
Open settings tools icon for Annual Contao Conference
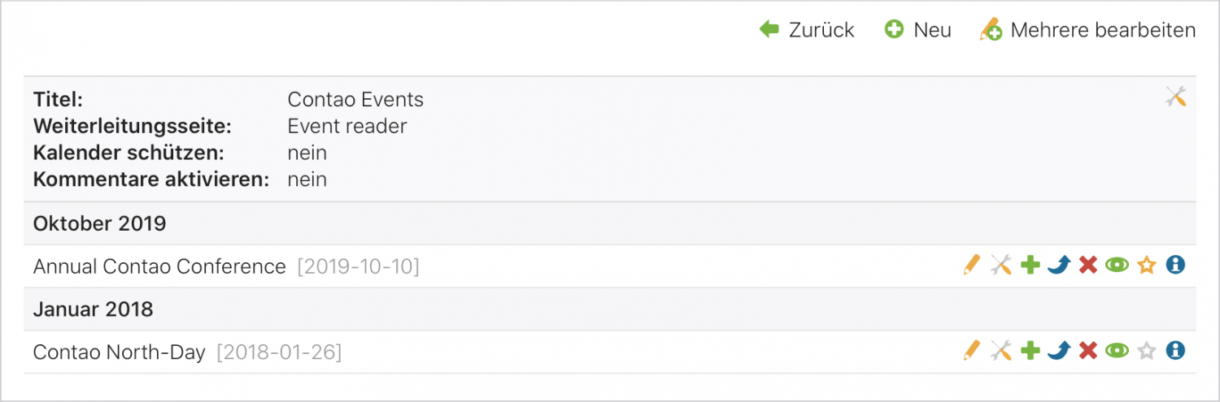pos(1000,265)
